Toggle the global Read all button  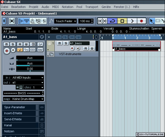pyautogui.click(x=72, y=37)
